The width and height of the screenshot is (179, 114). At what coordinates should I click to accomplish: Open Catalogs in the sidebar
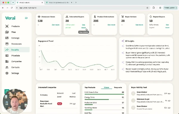pos(16,38)
